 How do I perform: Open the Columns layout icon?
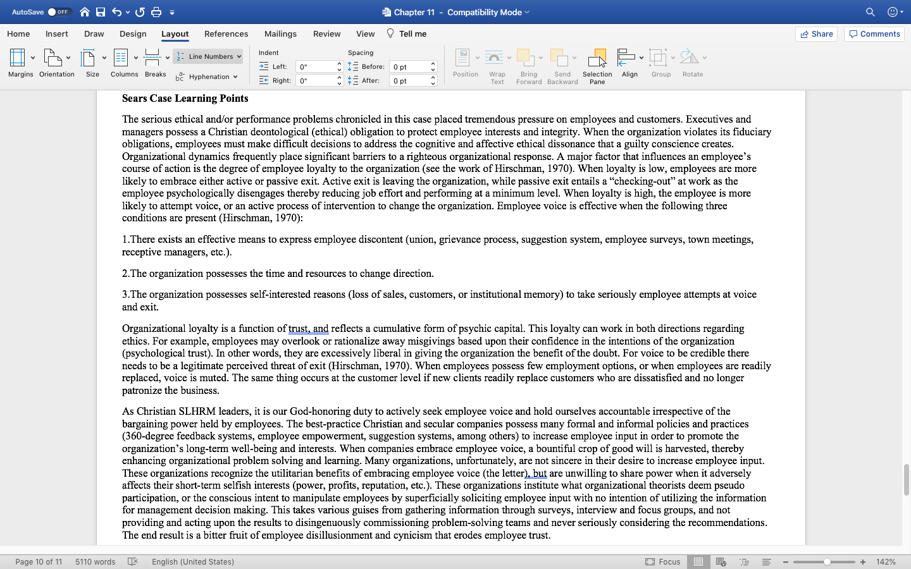(x=121, y=58)
